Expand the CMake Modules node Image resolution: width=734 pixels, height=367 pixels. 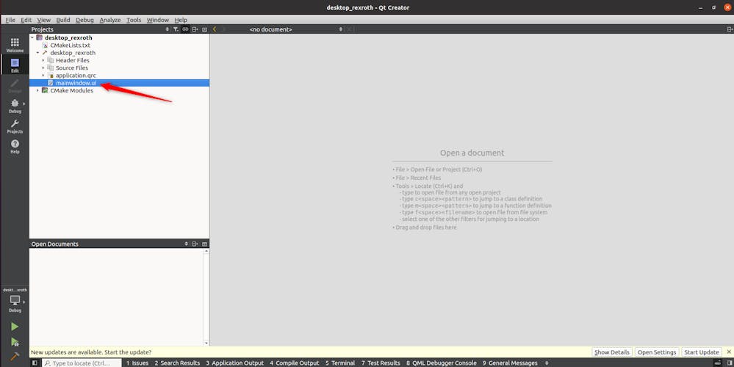point(38,90)
